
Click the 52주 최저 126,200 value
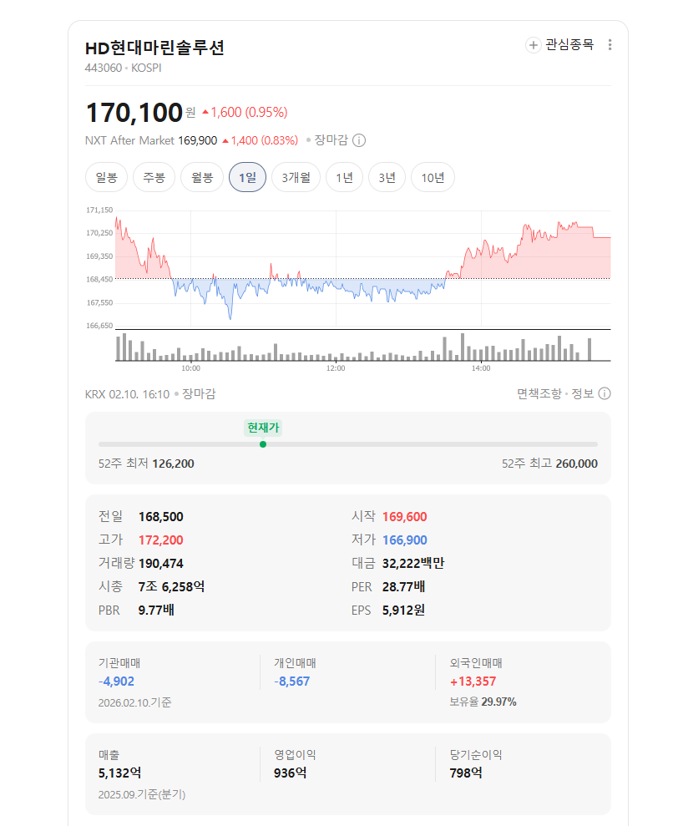174,464
